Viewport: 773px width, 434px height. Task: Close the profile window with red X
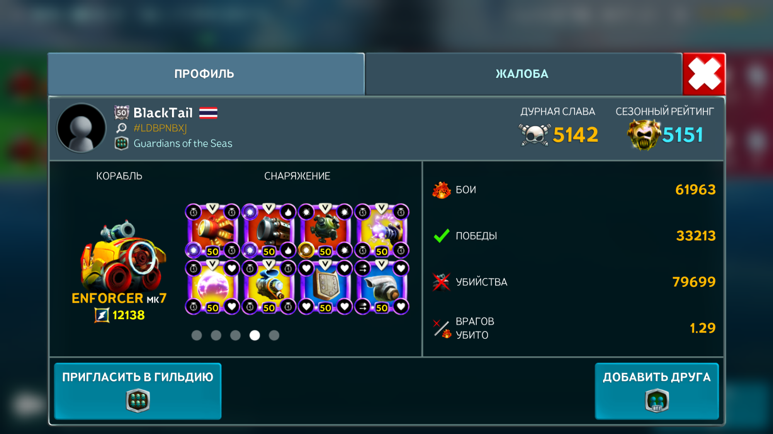click(704, 74)
